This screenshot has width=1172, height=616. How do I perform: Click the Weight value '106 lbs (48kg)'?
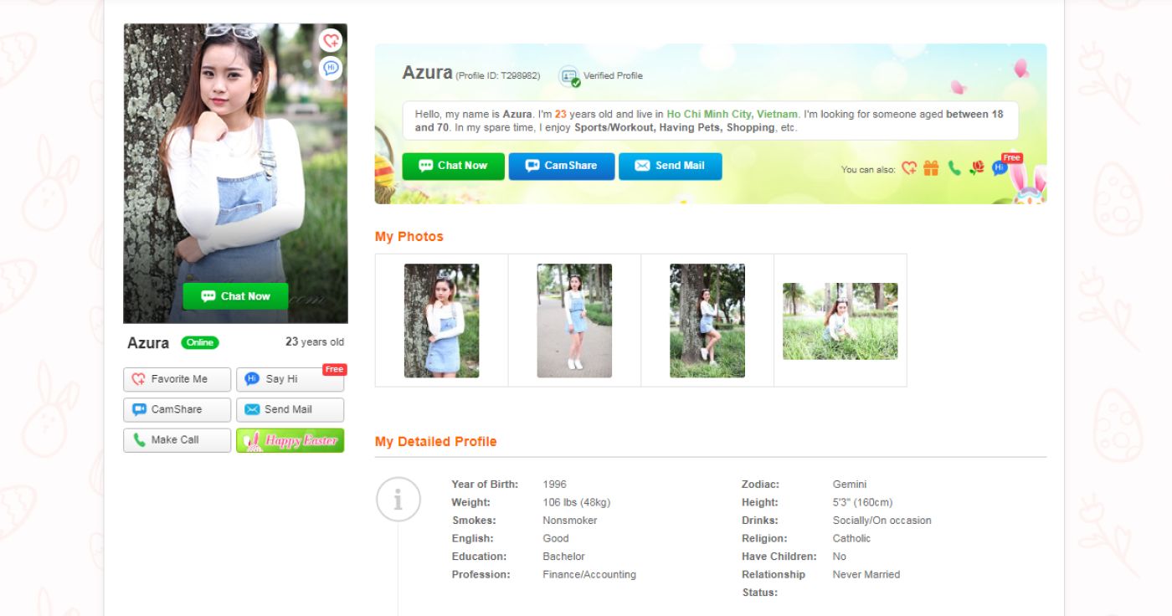pyautogui.click(x=577, y=503)
